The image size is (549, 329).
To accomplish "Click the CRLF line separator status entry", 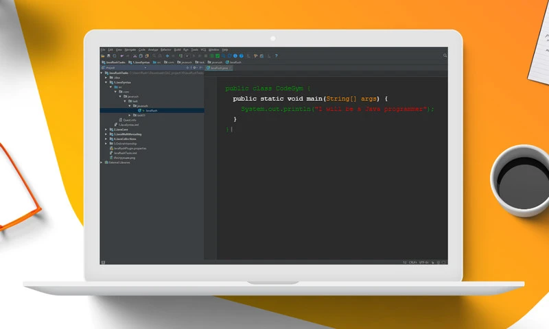I will (413, 263).
